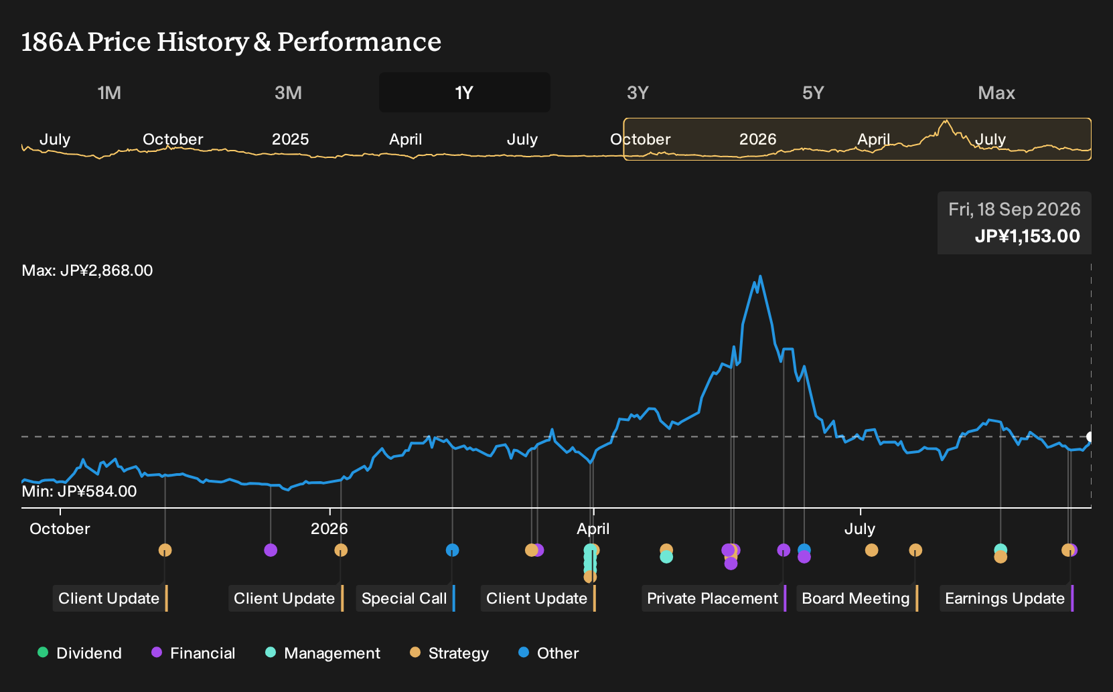Open Client Update label left of Special Call
The height and width of the screenshot is (692, 1113).
coord(285,598)
